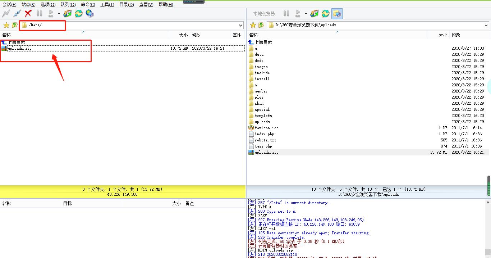
Task: Open the dropdown arrow next to the Go button
Action: pyautogui.click(x=58, y=13)
